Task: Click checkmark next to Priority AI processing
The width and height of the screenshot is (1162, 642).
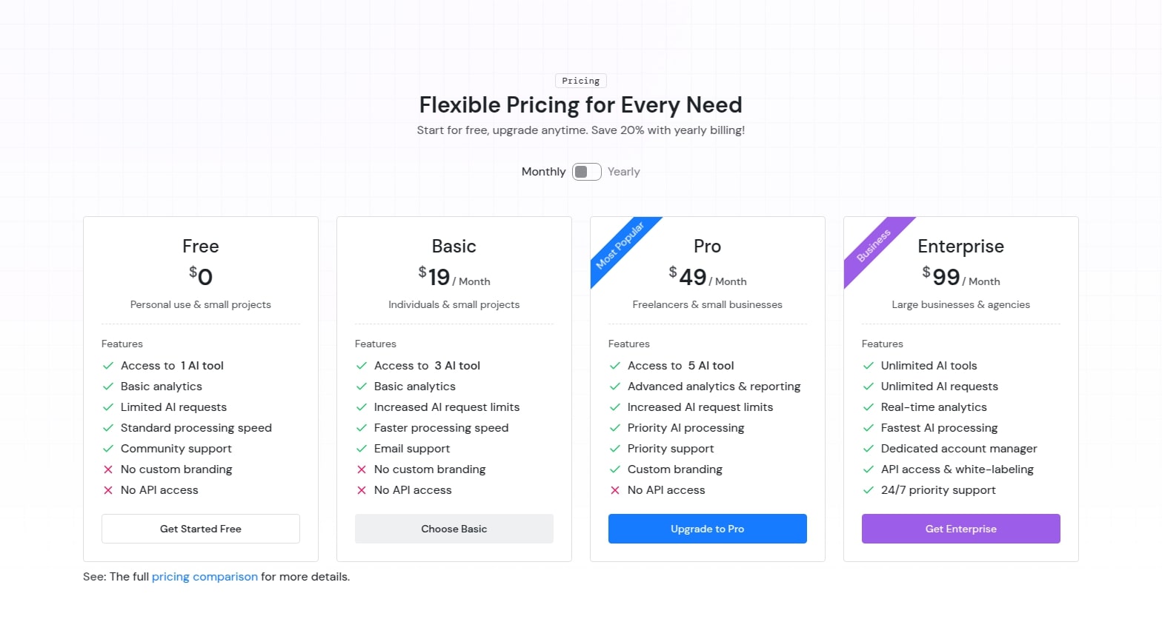Action: pos(615,428)
